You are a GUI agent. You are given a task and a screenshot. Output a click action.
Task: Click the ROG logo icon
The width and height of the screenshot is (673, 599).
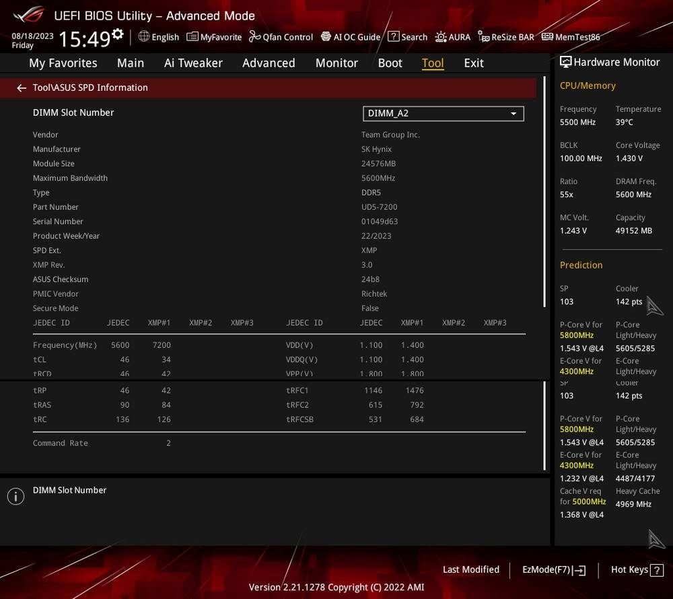coord(28,15)
